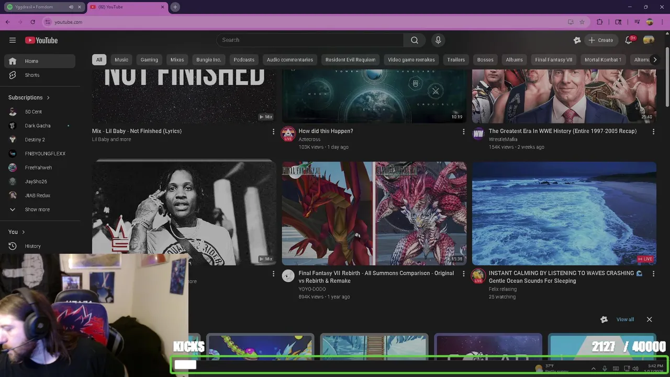Open the YouTube hamburger guide menu
Image resolution: width=670 pixels, height=377 pixels.
13,40
